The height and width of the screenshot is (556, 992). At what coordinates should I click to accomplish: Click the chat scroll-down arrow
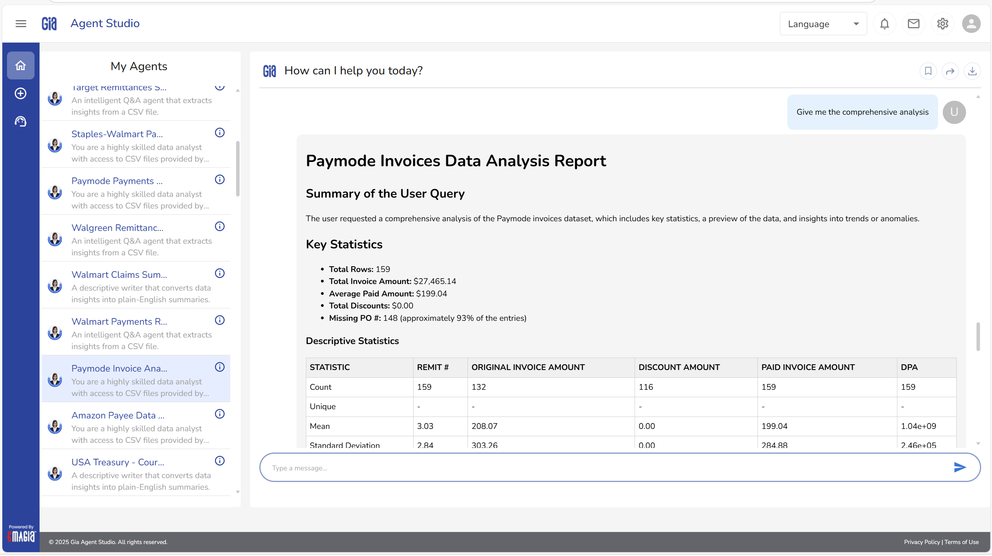(978, 443)
